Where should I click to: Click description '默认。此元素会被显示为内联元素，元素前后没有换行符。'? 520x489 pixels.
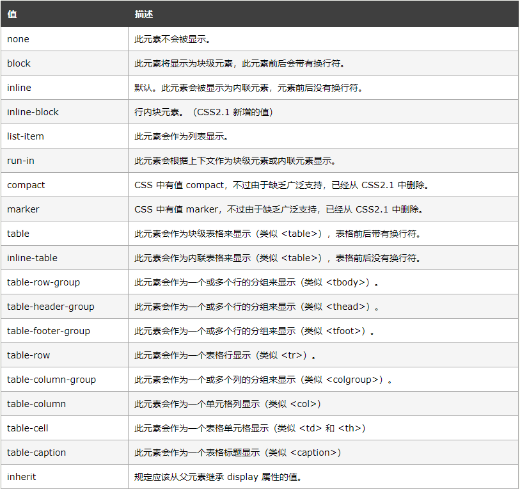(249, 88)
